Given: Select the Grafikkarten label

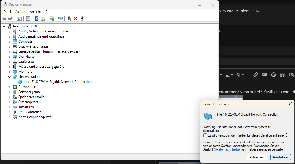Looking at the screenshot, I should 27,57.
